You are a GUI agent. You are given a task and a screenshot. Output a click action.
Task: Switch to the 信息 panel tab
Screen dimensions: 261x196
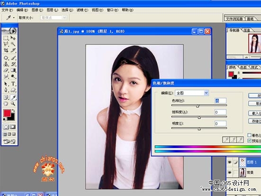247,30
